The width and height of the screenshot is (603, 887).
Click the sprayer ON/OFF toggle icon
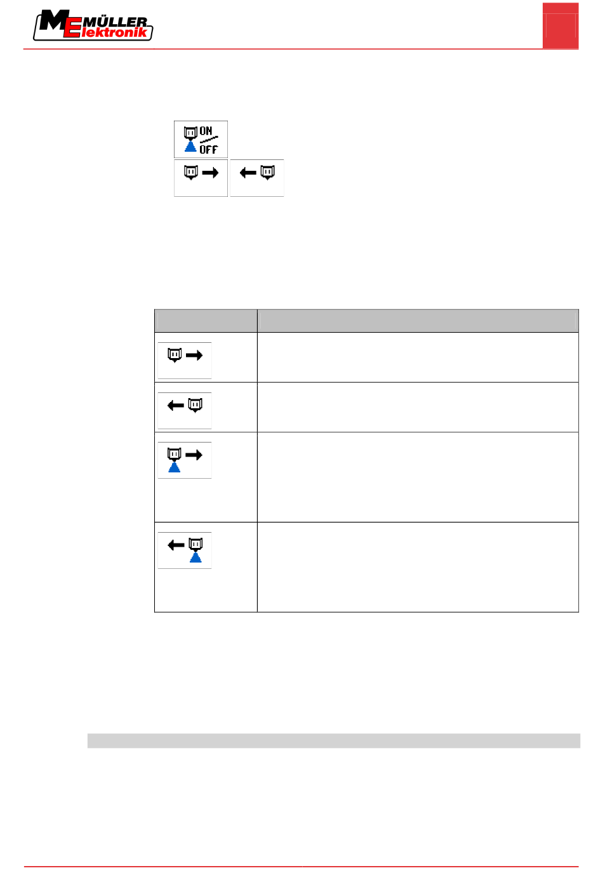[x=201, y=139]
